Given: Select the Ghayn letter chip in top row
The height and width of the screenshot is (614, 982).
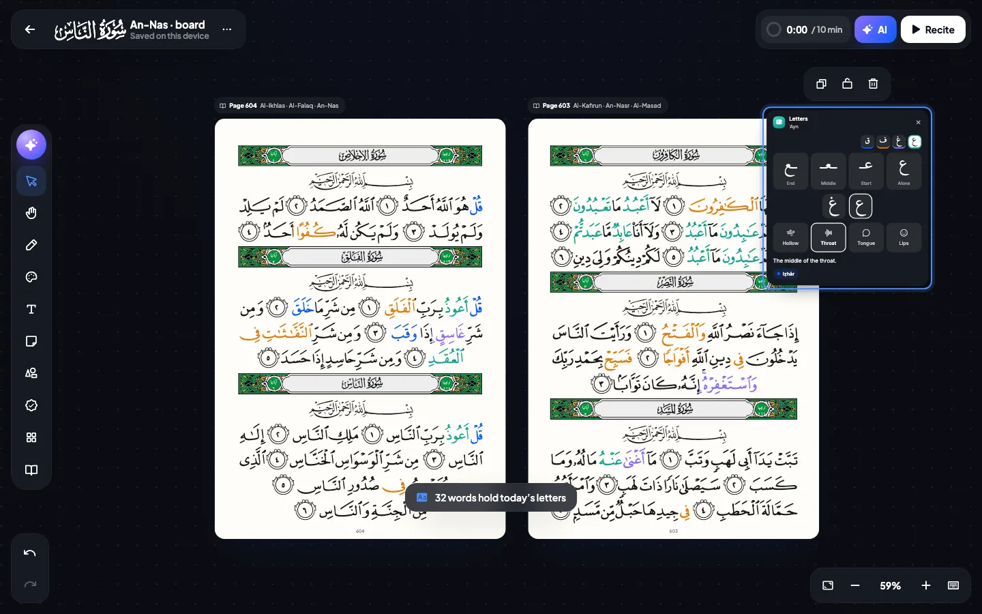Looking at the screenshot, I should (x=899, y=141).
